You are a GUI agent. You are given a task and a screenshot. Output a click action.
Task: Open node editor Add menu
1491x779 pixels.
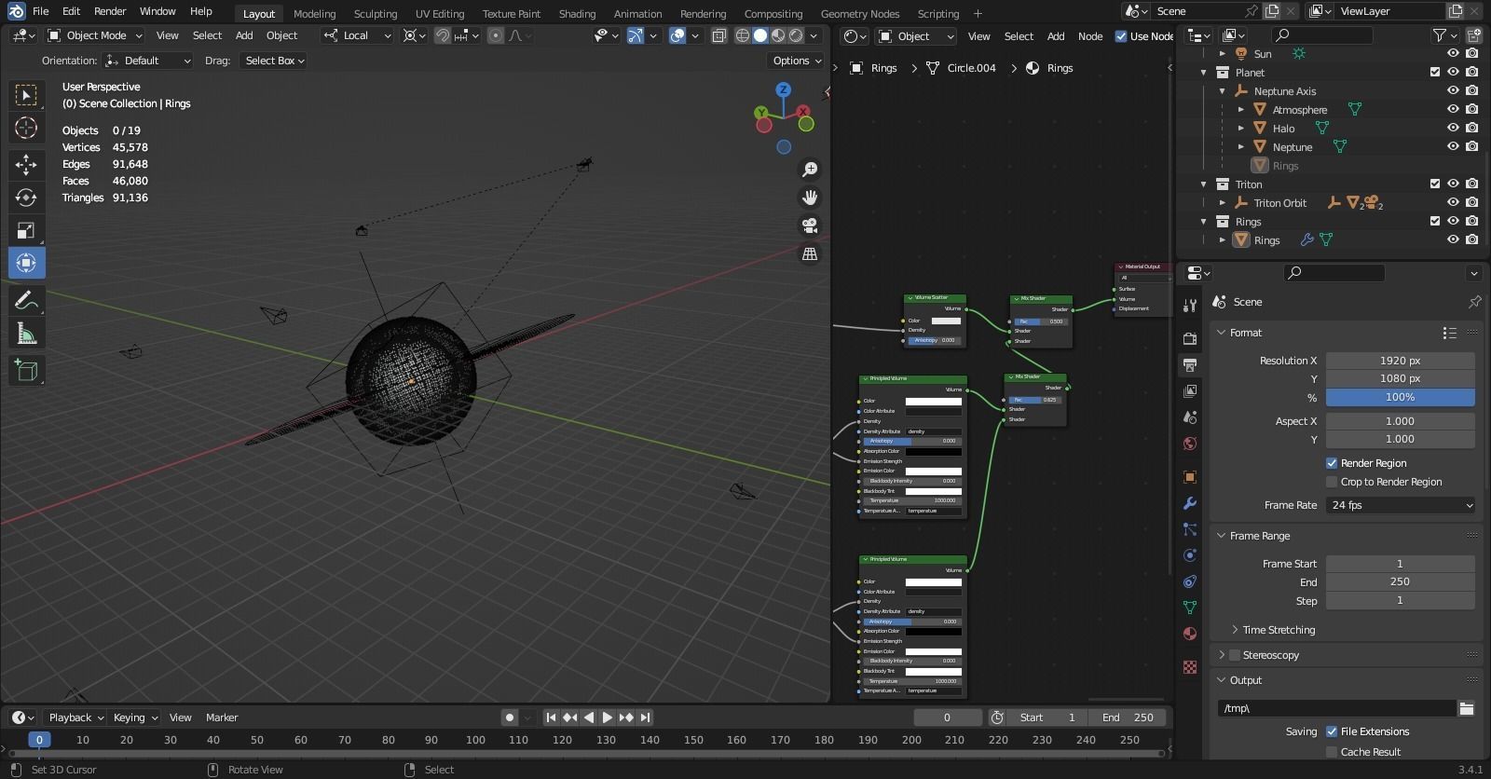click(x=1055, y=36)
